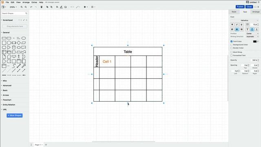Open the Arrange menu
Viewport: 261px width, 147px height.
26,2
